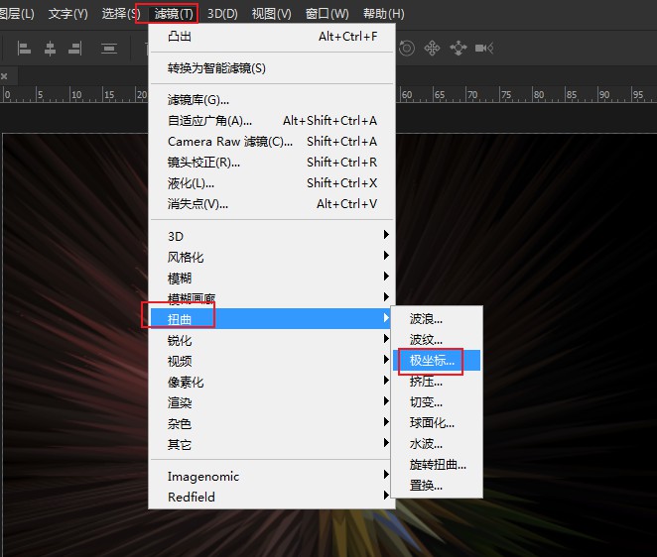The height and width of the screenshot is (557, 657).
Task: Choose 消失点(V)... filter
Action: point(272,204)
